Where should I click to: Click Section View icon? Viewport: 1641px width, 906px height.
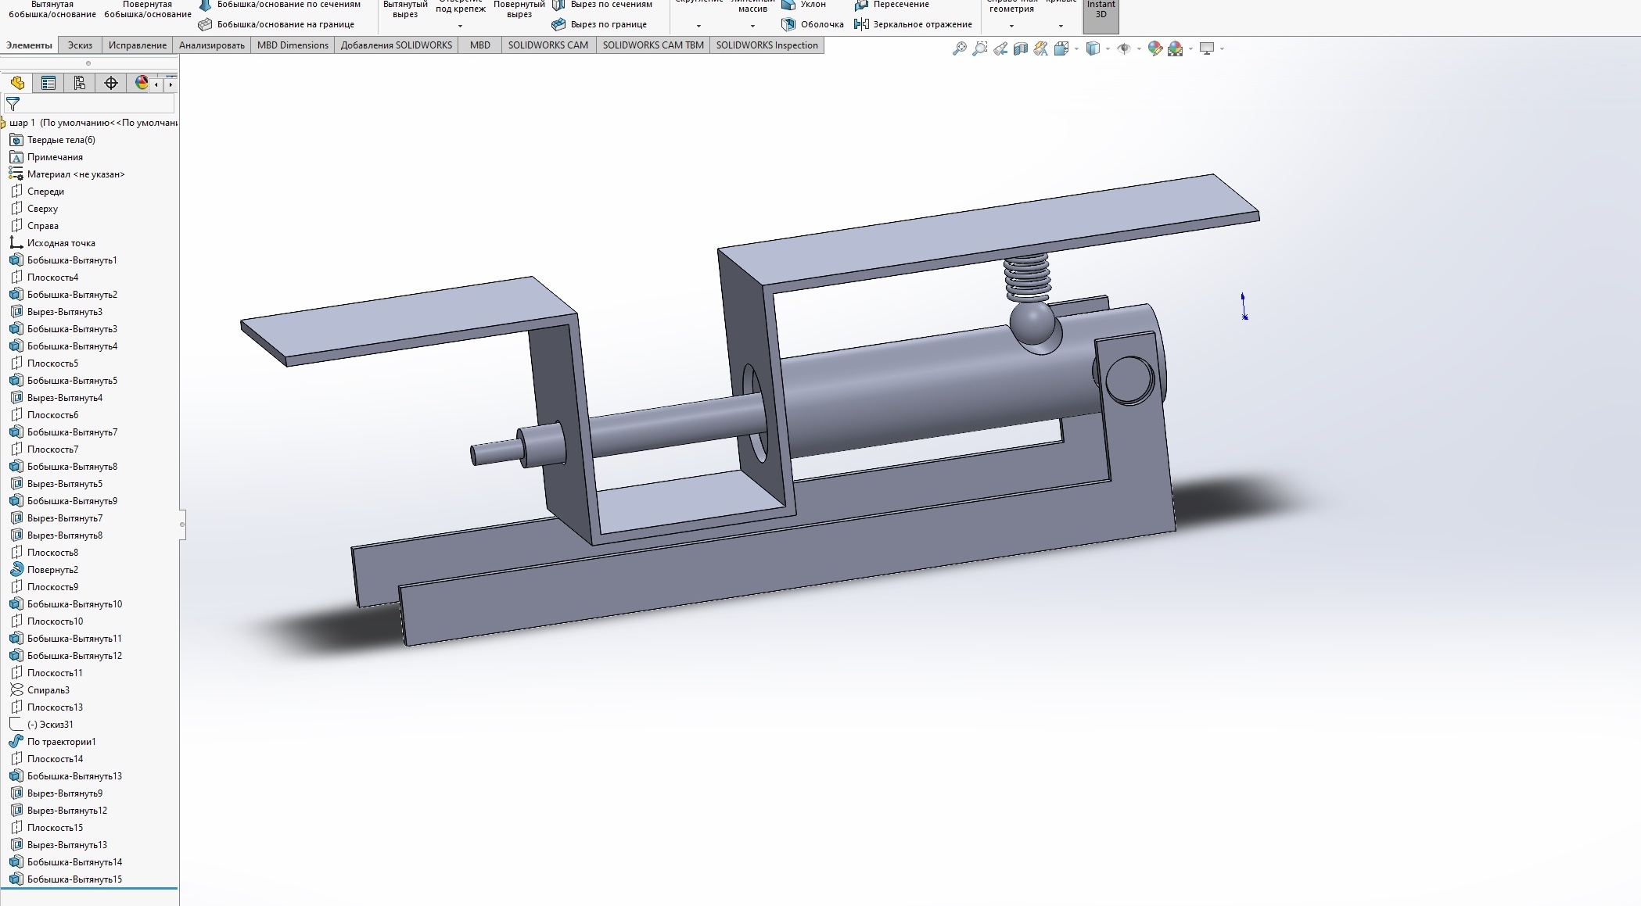1021,48
